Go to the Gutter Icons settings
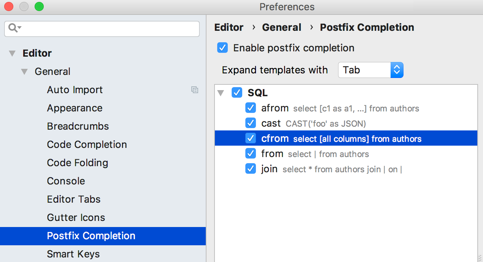The image size is (483, 262). tap(76, 218)
